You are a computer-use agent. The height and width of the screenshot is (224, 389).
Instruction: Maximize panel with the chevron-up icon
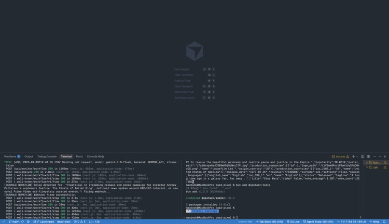click(x=380, y=156)
